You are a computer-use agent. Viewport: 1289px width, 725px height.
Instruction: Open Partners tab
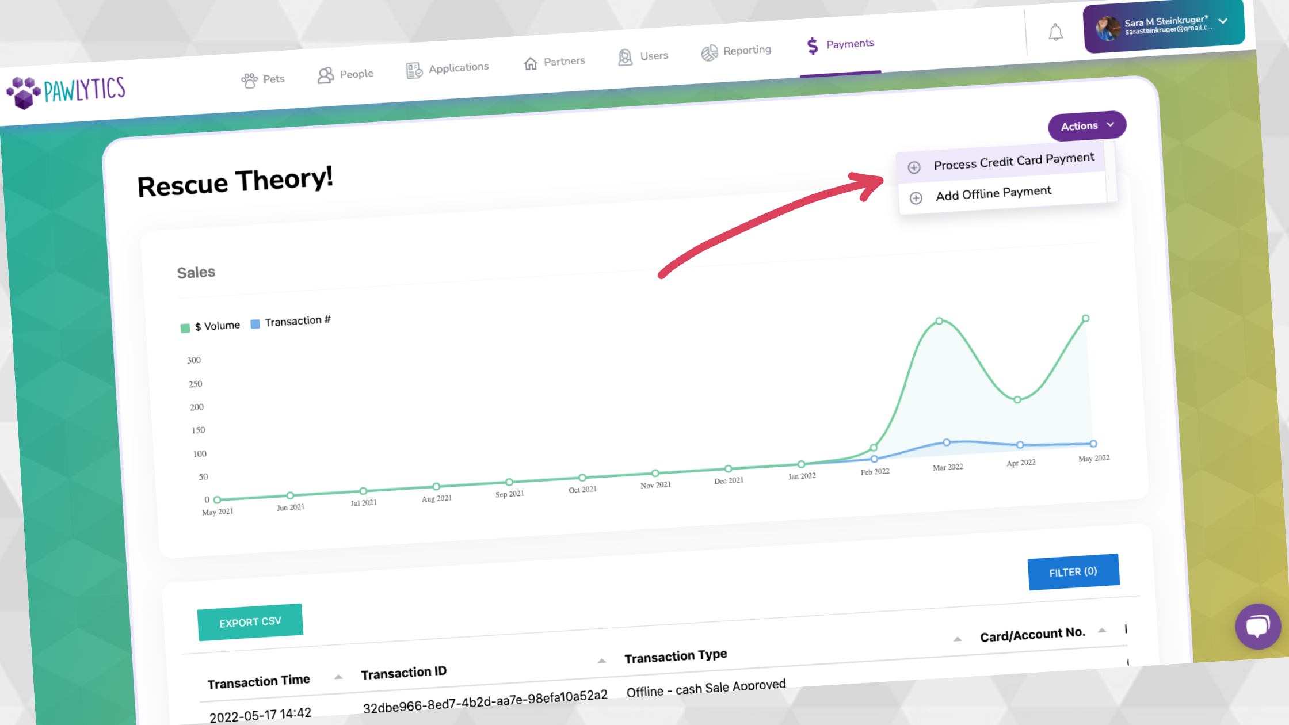click(x=554, y=62)
